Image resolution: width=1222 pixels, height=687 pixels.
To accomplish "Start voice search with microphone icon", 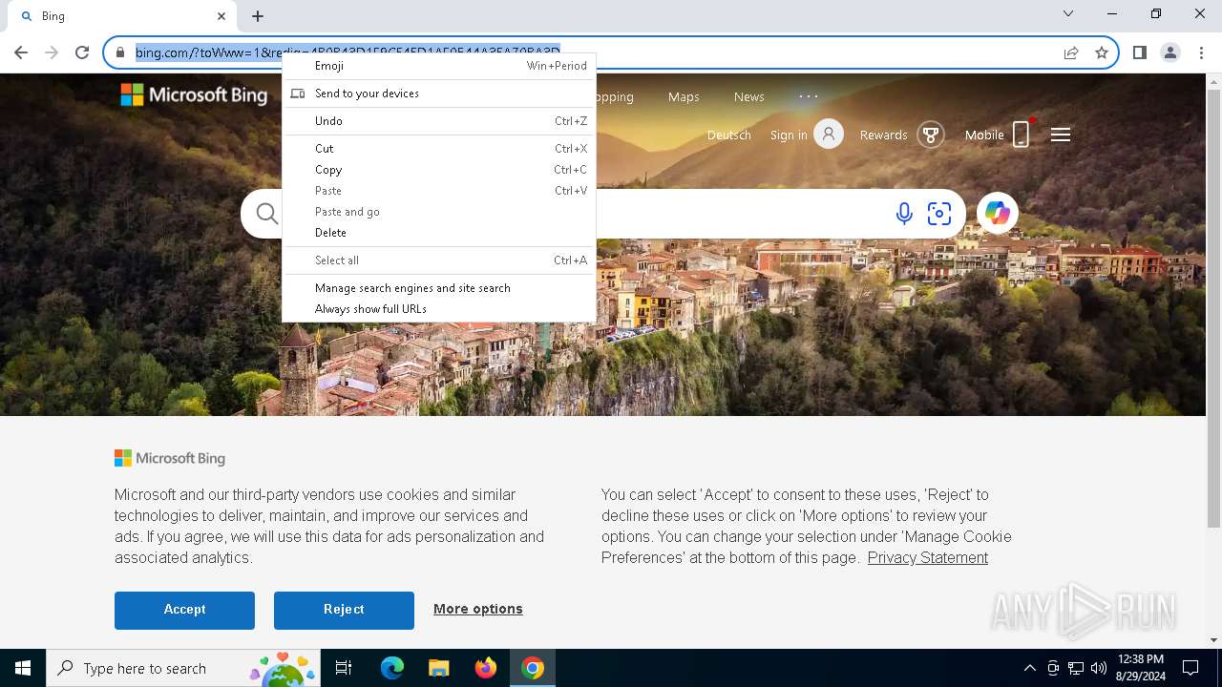I will tap(904, 214).
